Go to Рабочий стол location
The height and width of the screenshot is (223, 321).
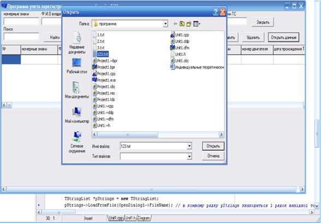point(77,66)
